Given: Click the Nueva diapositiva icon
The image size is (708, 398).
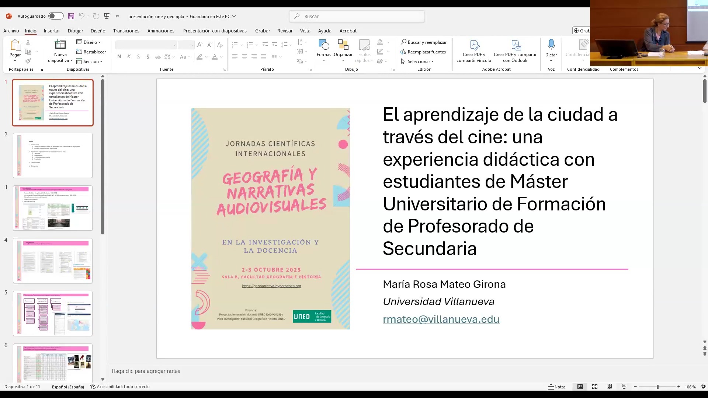Looking at the screenshot, I should click(60, 45).
